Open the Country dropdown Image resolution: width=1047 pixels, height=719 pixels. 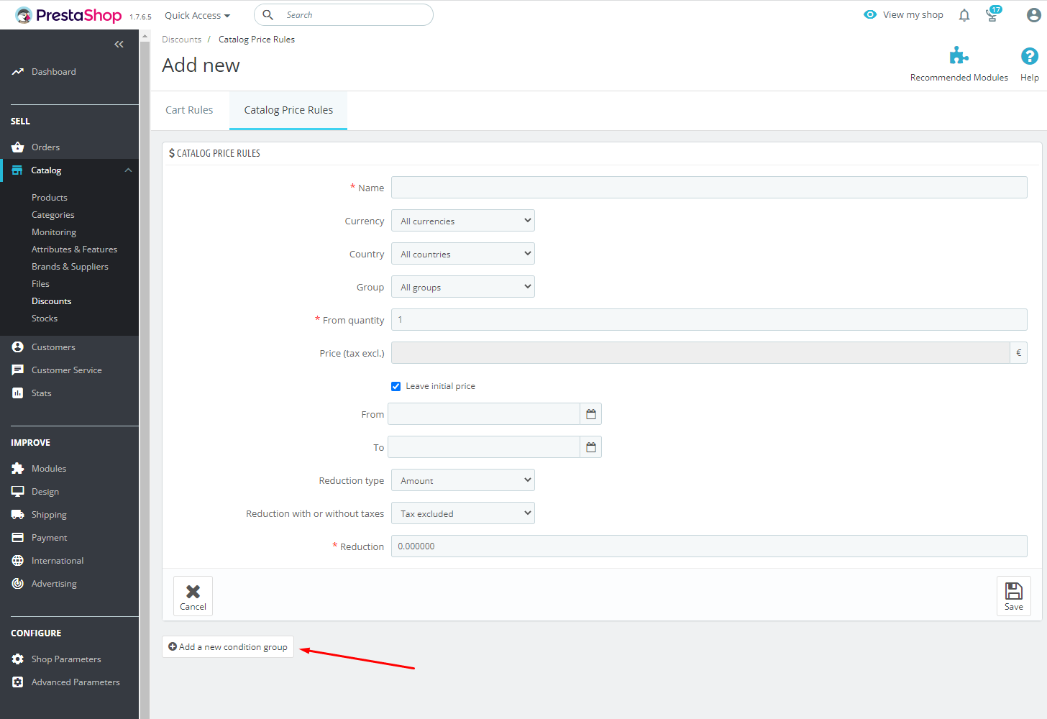[463, 254]
